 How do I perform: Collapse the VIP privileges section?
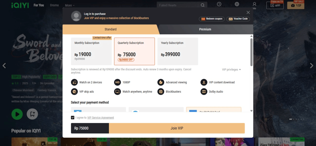click(231, 70)
